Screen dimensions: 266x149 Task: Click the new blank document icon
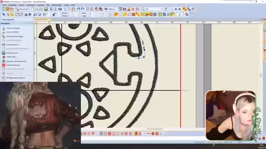(x=33, y=9)
